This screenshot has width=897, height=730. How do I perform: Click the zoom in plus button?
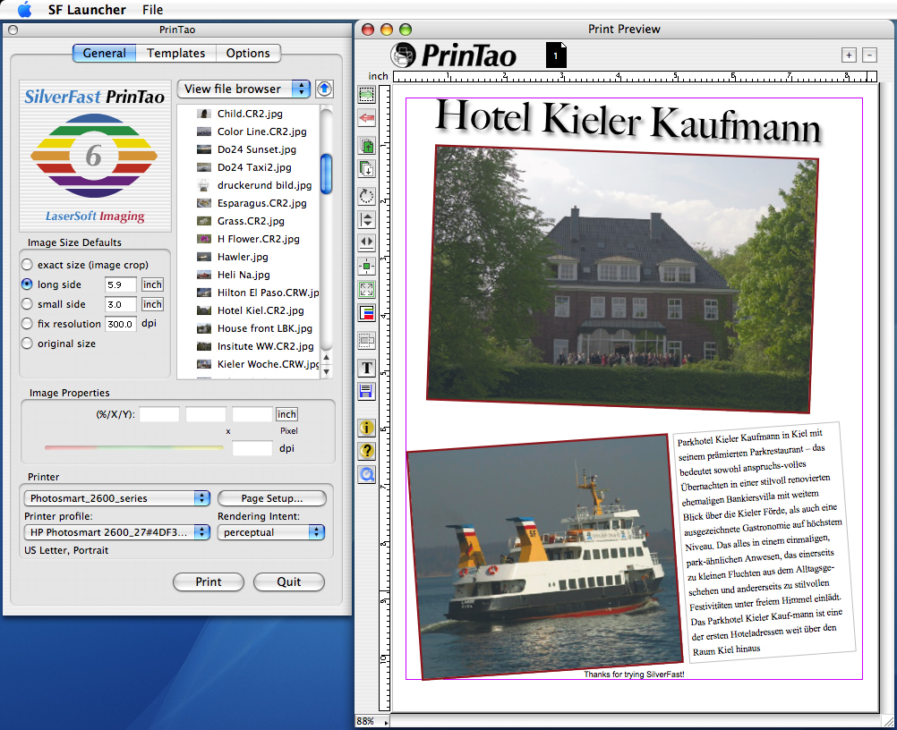pyautogui.click(x=849, y=55)
